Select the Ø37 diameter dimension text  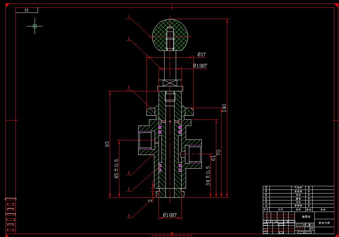(201, 54)
